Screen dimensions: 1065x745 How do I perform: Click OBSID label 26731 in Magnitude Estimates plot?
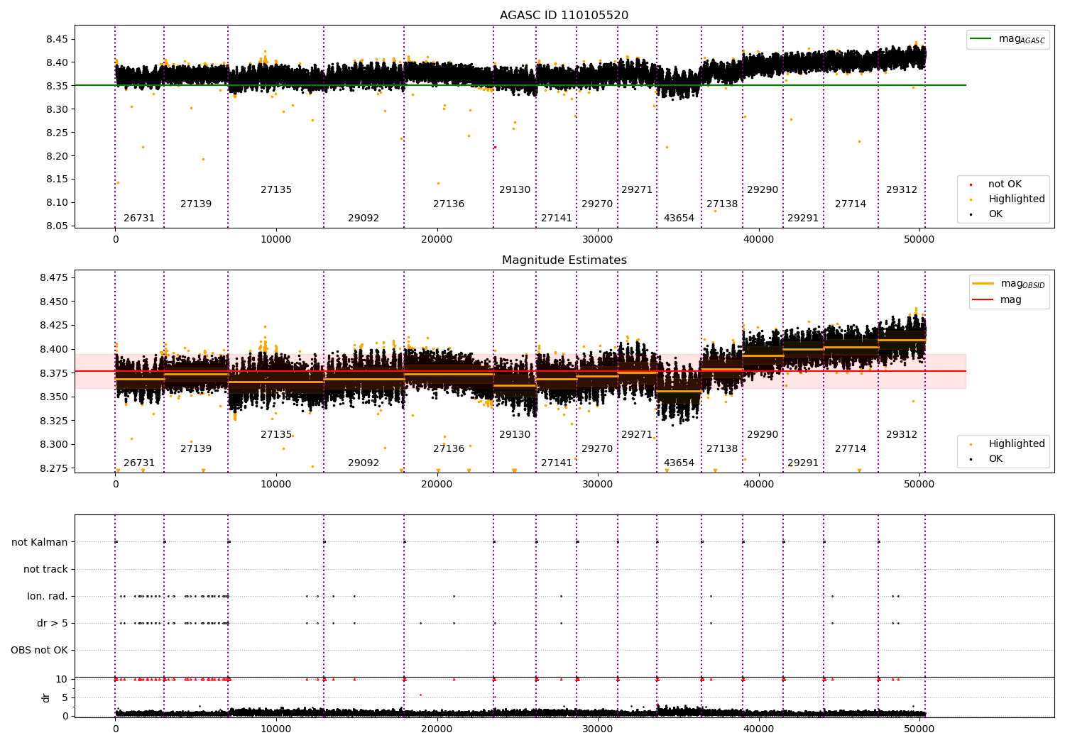(139, 463)
